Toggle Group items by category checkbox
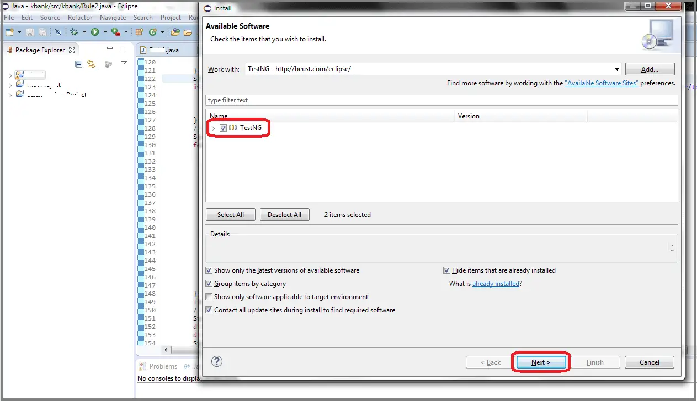This screenshot has width=697, height=401. coord(209,284)
